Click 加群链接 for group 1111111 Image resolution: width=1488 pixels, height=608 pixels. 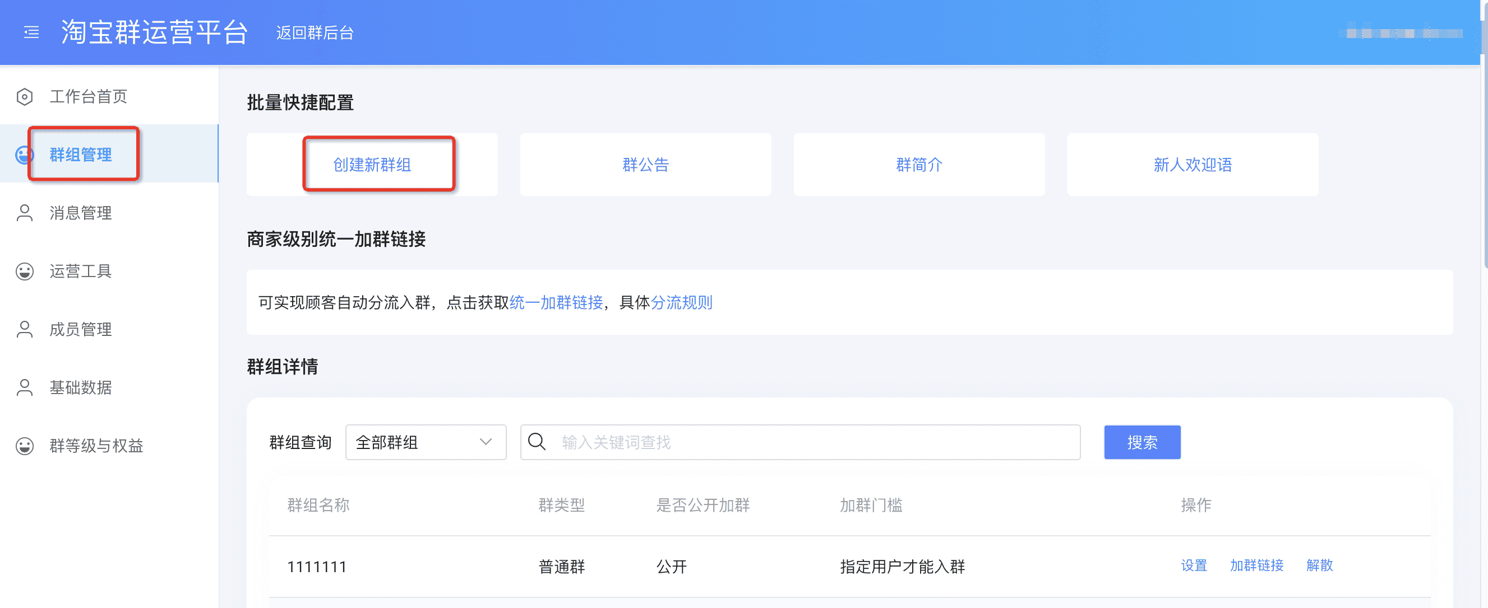(x=1258, y=566)
